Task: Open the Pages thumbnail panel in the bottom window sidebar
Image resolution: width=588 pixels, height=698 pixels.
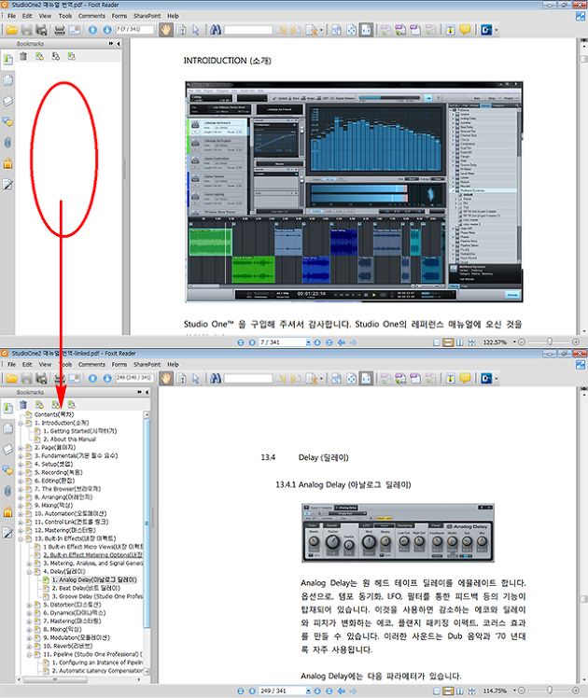Action: tap(7, 428)
